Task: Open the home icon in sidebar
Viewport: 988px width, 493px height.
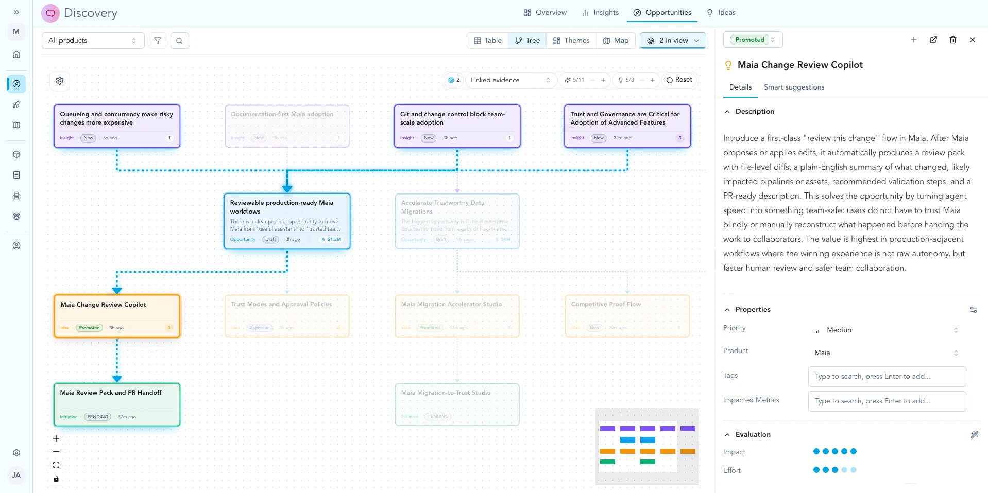Action: click(x=16, y=55)
